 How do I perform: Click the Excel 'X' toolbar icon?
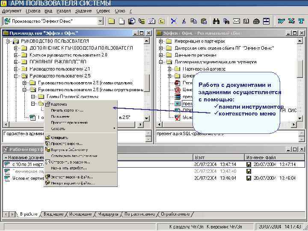pos(291,21)
